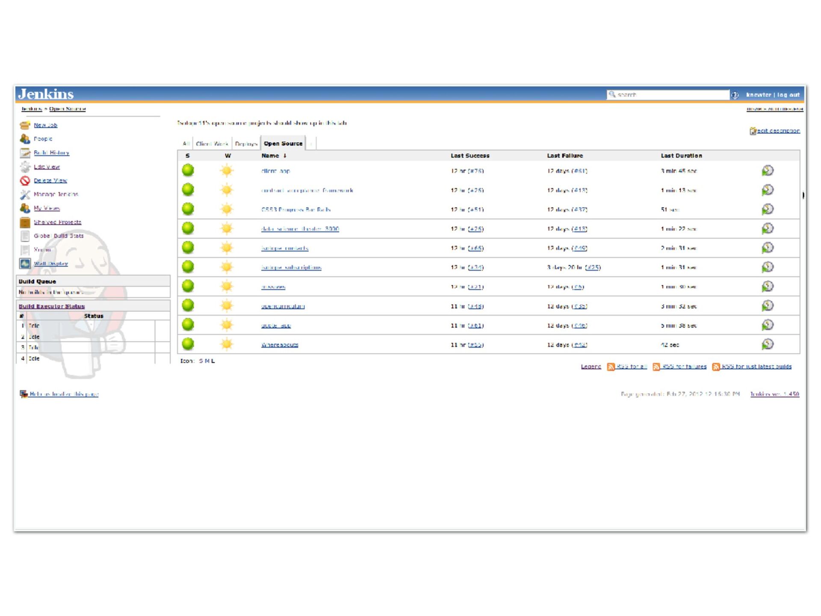Click the People icon in the sidebar
Viewport: 821px width, 616px height.
pyautogui.click(x=25, y=139)
